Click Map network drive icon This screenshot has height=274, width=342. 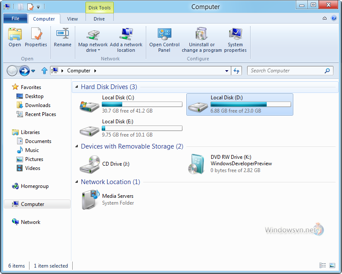[93, 35]
